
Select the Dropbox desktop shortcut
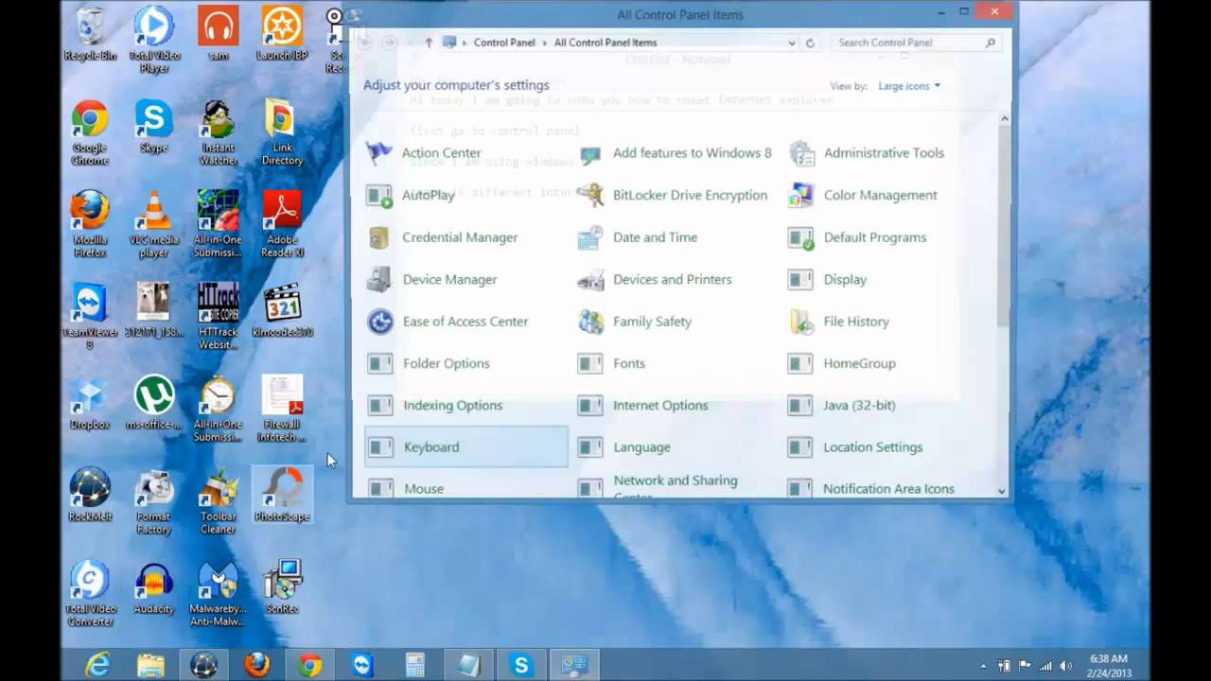pyautogui.click(x=90, y=403)
